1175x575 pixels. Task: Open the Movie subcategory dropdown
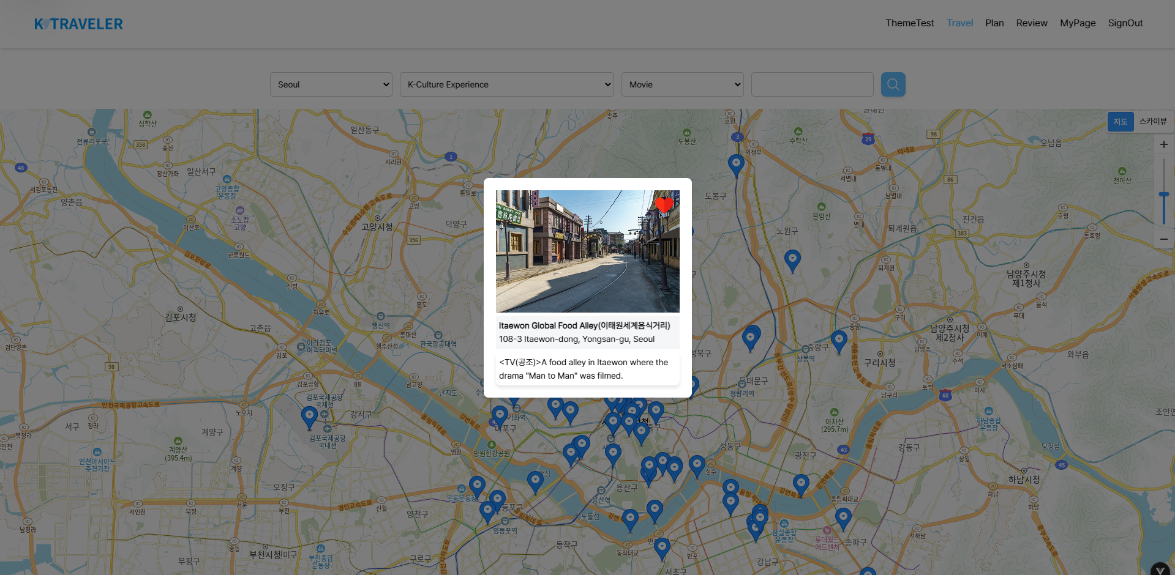pyautogui.click(x=683, y=84)
